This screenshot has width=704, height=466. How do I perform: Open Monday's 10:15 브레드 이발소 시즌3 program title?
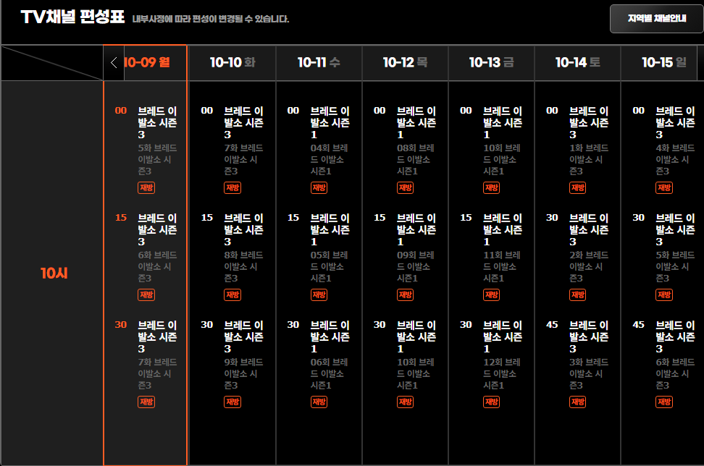(x=157, y=229)
